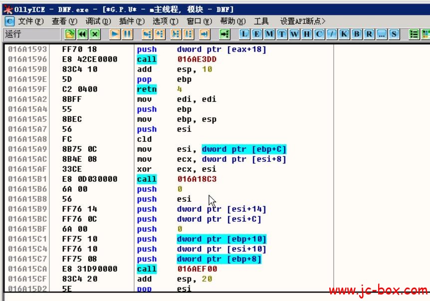Select hex bytes E8 0D030000

(x=90, y=179)
